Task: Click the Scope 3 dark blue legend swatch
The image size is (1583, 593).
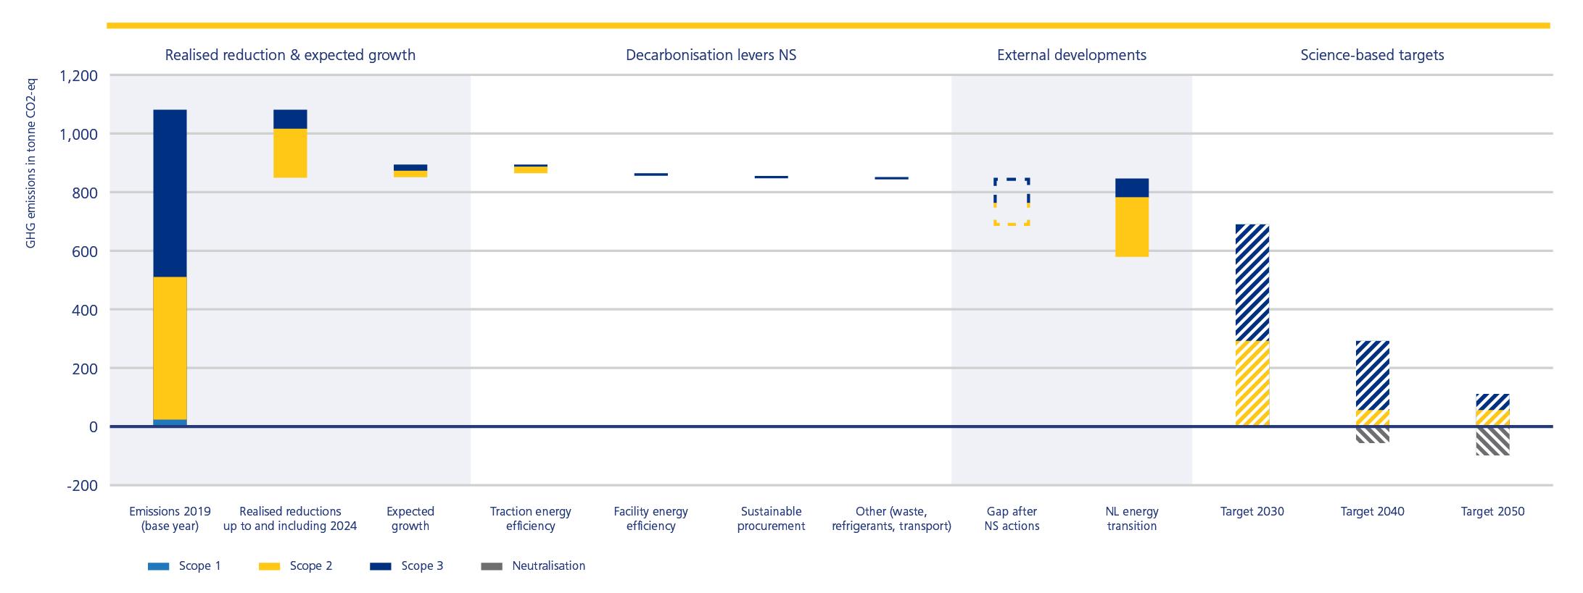Action: point(380,566)
